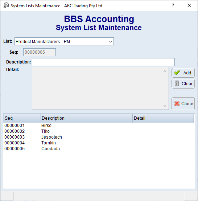The height and width of the screenshot is (201, 198).
Task: Click into the Description input field
Action: 103,62
